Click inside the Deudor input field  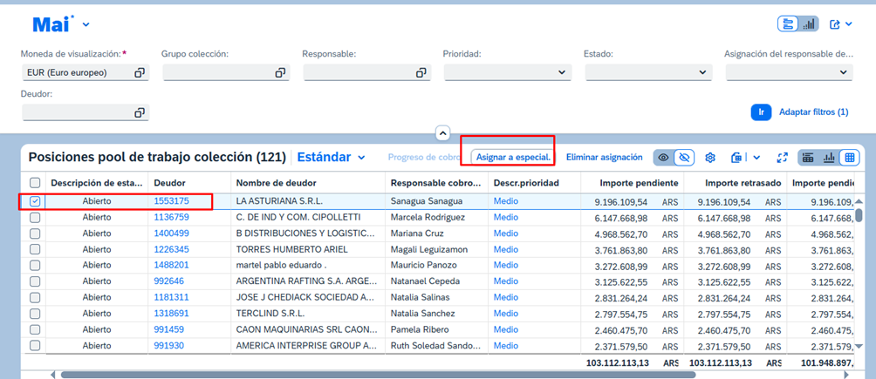(77, 112)
